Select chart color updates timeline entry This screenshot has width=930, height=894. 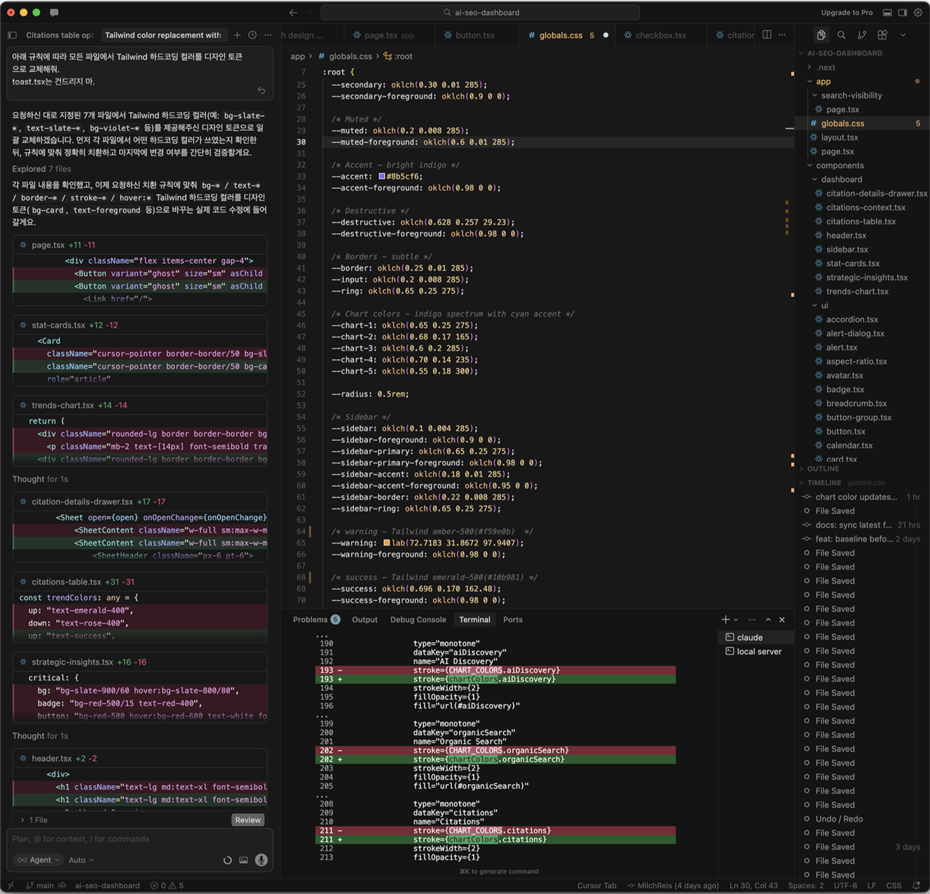856,497
